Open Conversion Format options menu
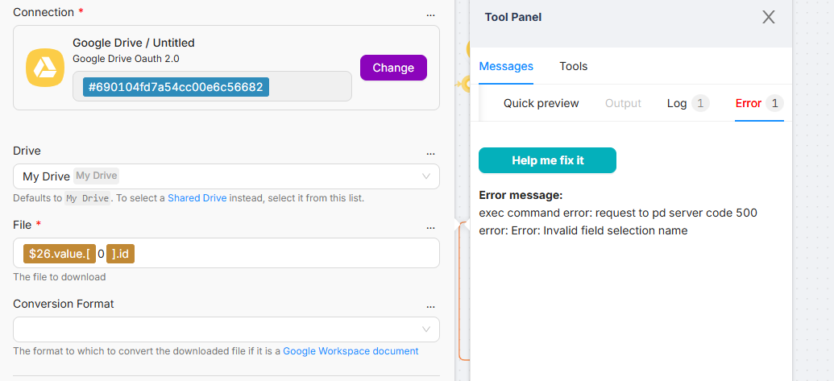This screenshot has width=834, height=381. click(x=430, y=305)
